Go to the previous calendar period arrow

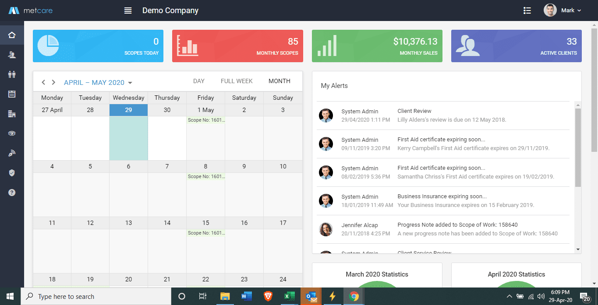coord(43,82)
